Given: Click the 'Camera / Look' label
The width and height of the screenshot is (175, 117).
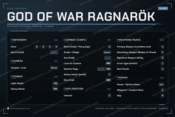Looking at the screenshot, I should pyautogui.click(x=18, y=68).
